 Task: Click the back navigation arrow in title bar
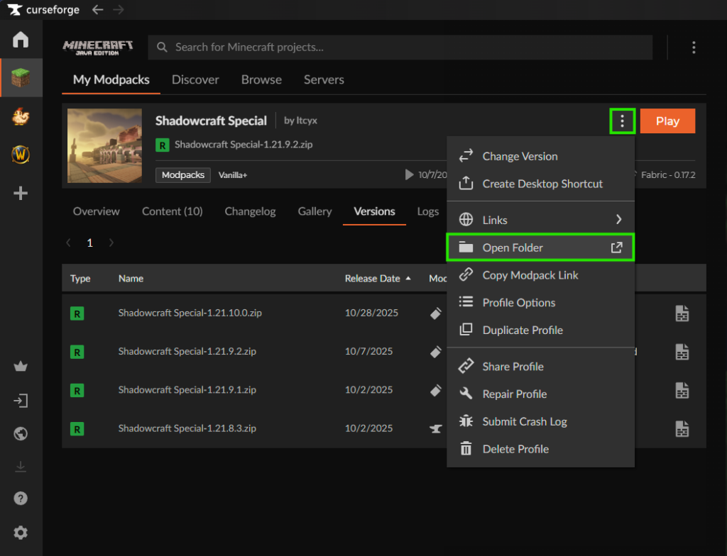pyautogui.click(x=98, y=10)
